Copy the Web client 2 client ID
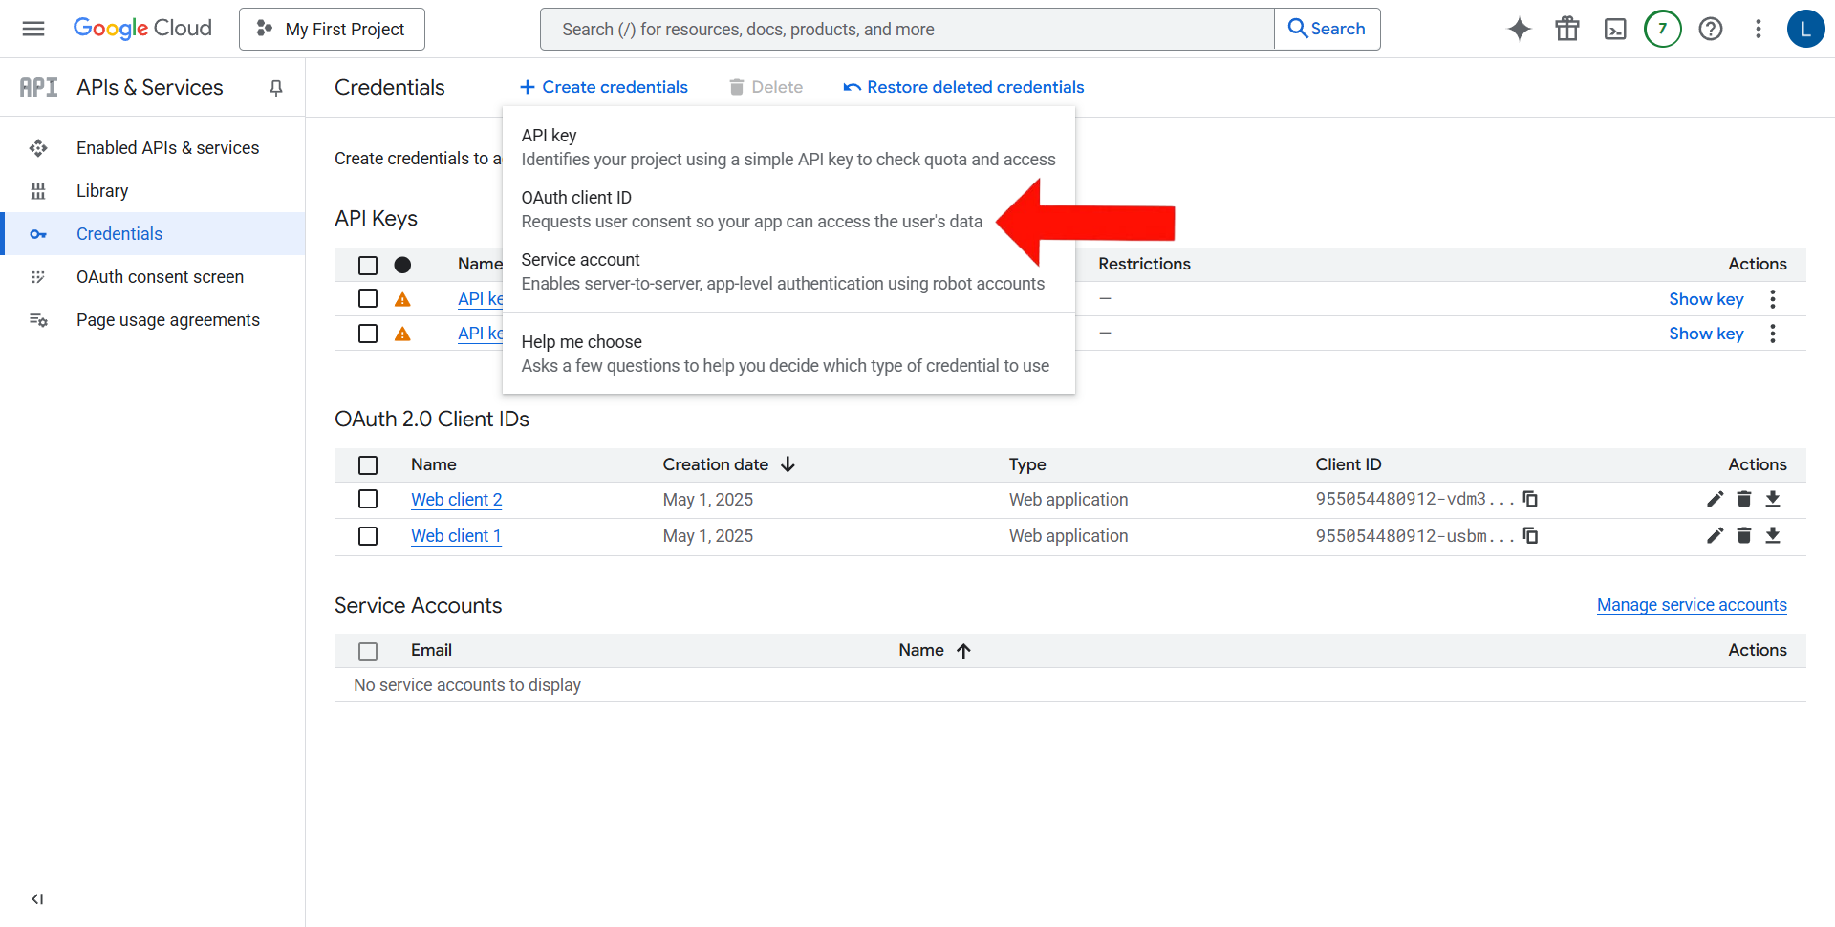Viewport: 1835px width, 927px height. (1530, 499)
